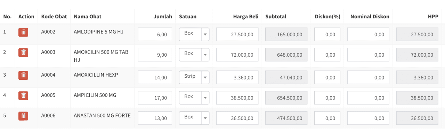Open Satuan dropdown for AMPICILIN 500 MG
This screenshot has height=134, width=445.
click(x=194, y=97)
